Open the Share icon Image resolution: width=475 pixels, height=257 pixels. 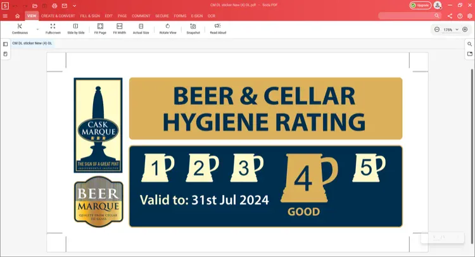click(x=450, y=16)
